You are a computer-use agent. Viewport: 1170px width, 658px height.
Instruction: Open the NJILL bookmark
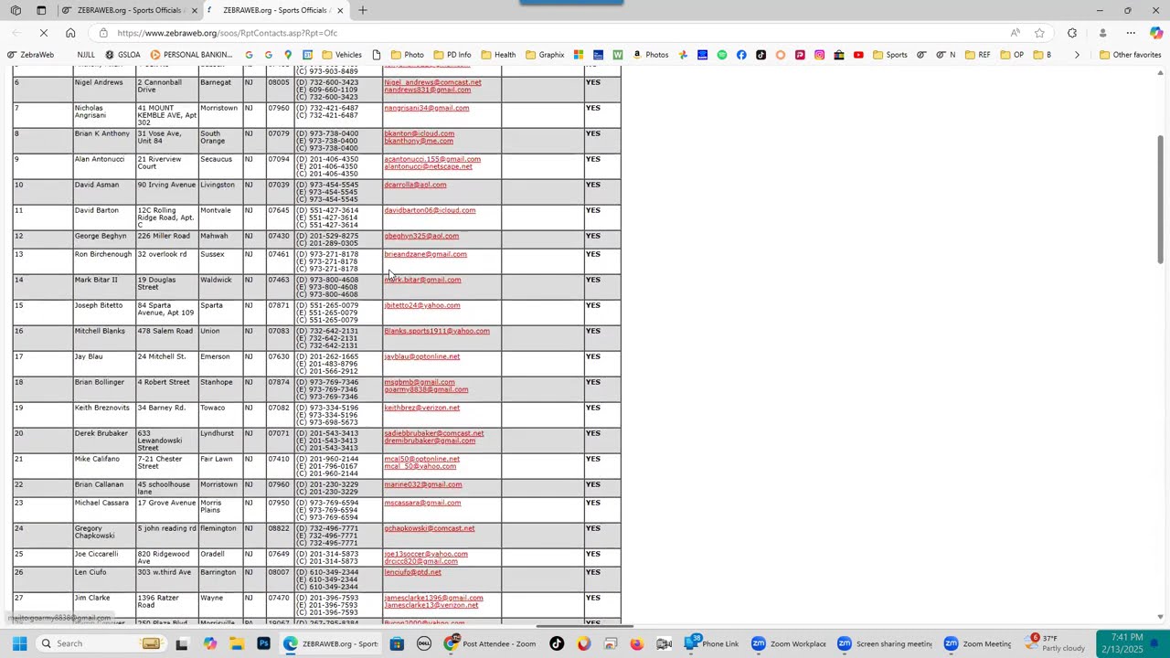pos(86,55)
